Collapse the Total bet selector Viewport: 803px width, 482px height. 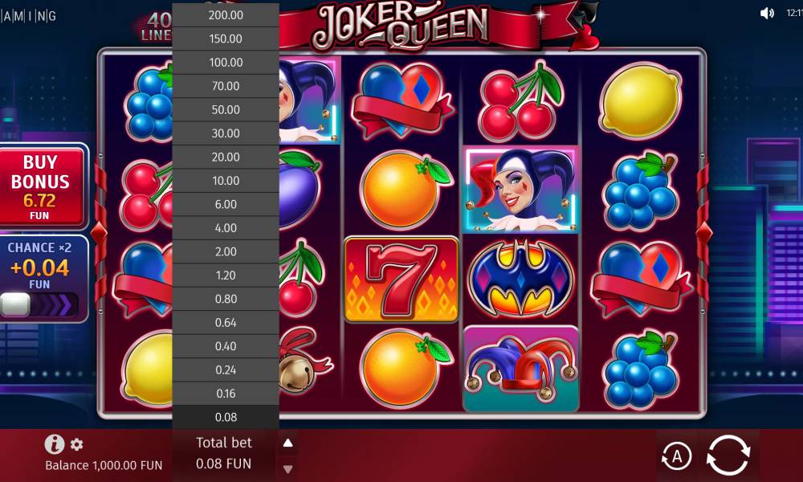[x=224, y=453]
